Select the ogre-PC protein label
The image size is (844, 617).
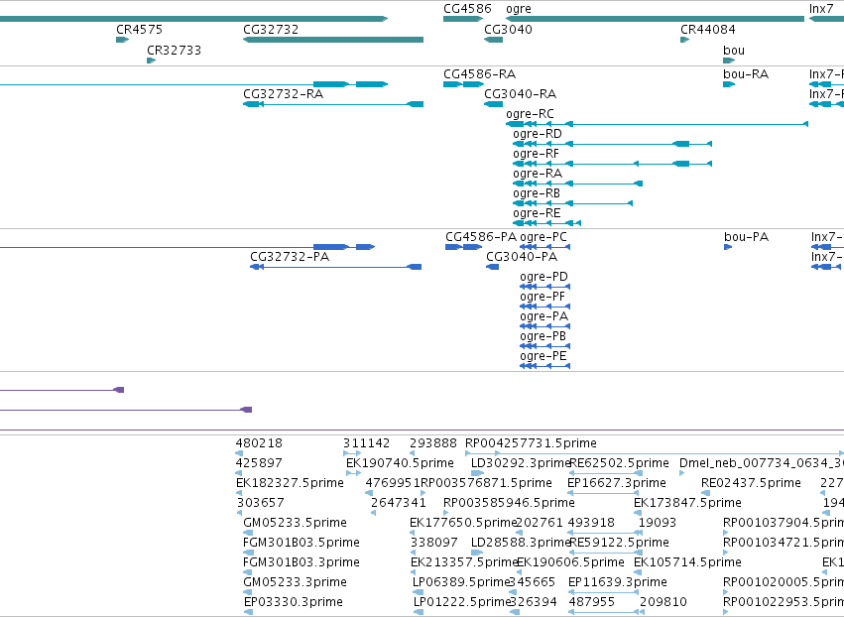pos(543,237)
